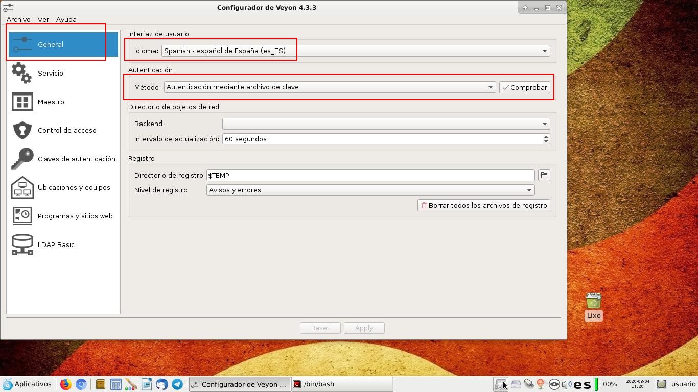Launch Firefox from the taskbar
698x392 pixels.
[65, 384]
